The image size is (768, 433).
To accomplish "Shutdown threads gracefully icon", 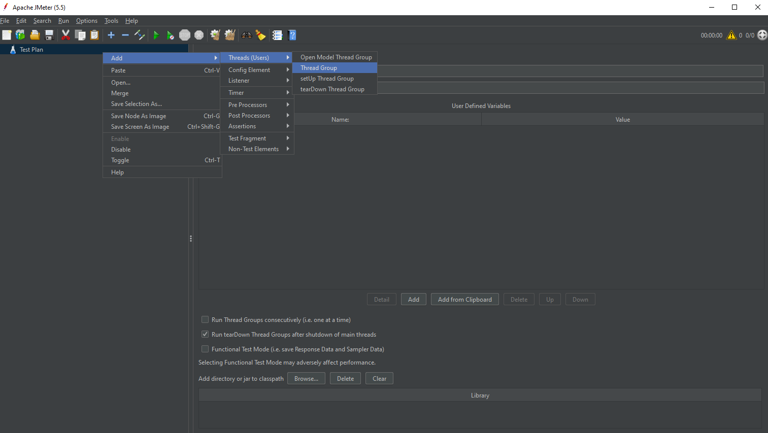I will click(199, 35).
